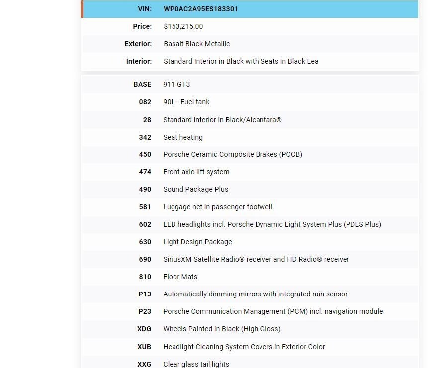Click the Exterior: label
Screen dimensions: 434x368
tap(138, 44)
